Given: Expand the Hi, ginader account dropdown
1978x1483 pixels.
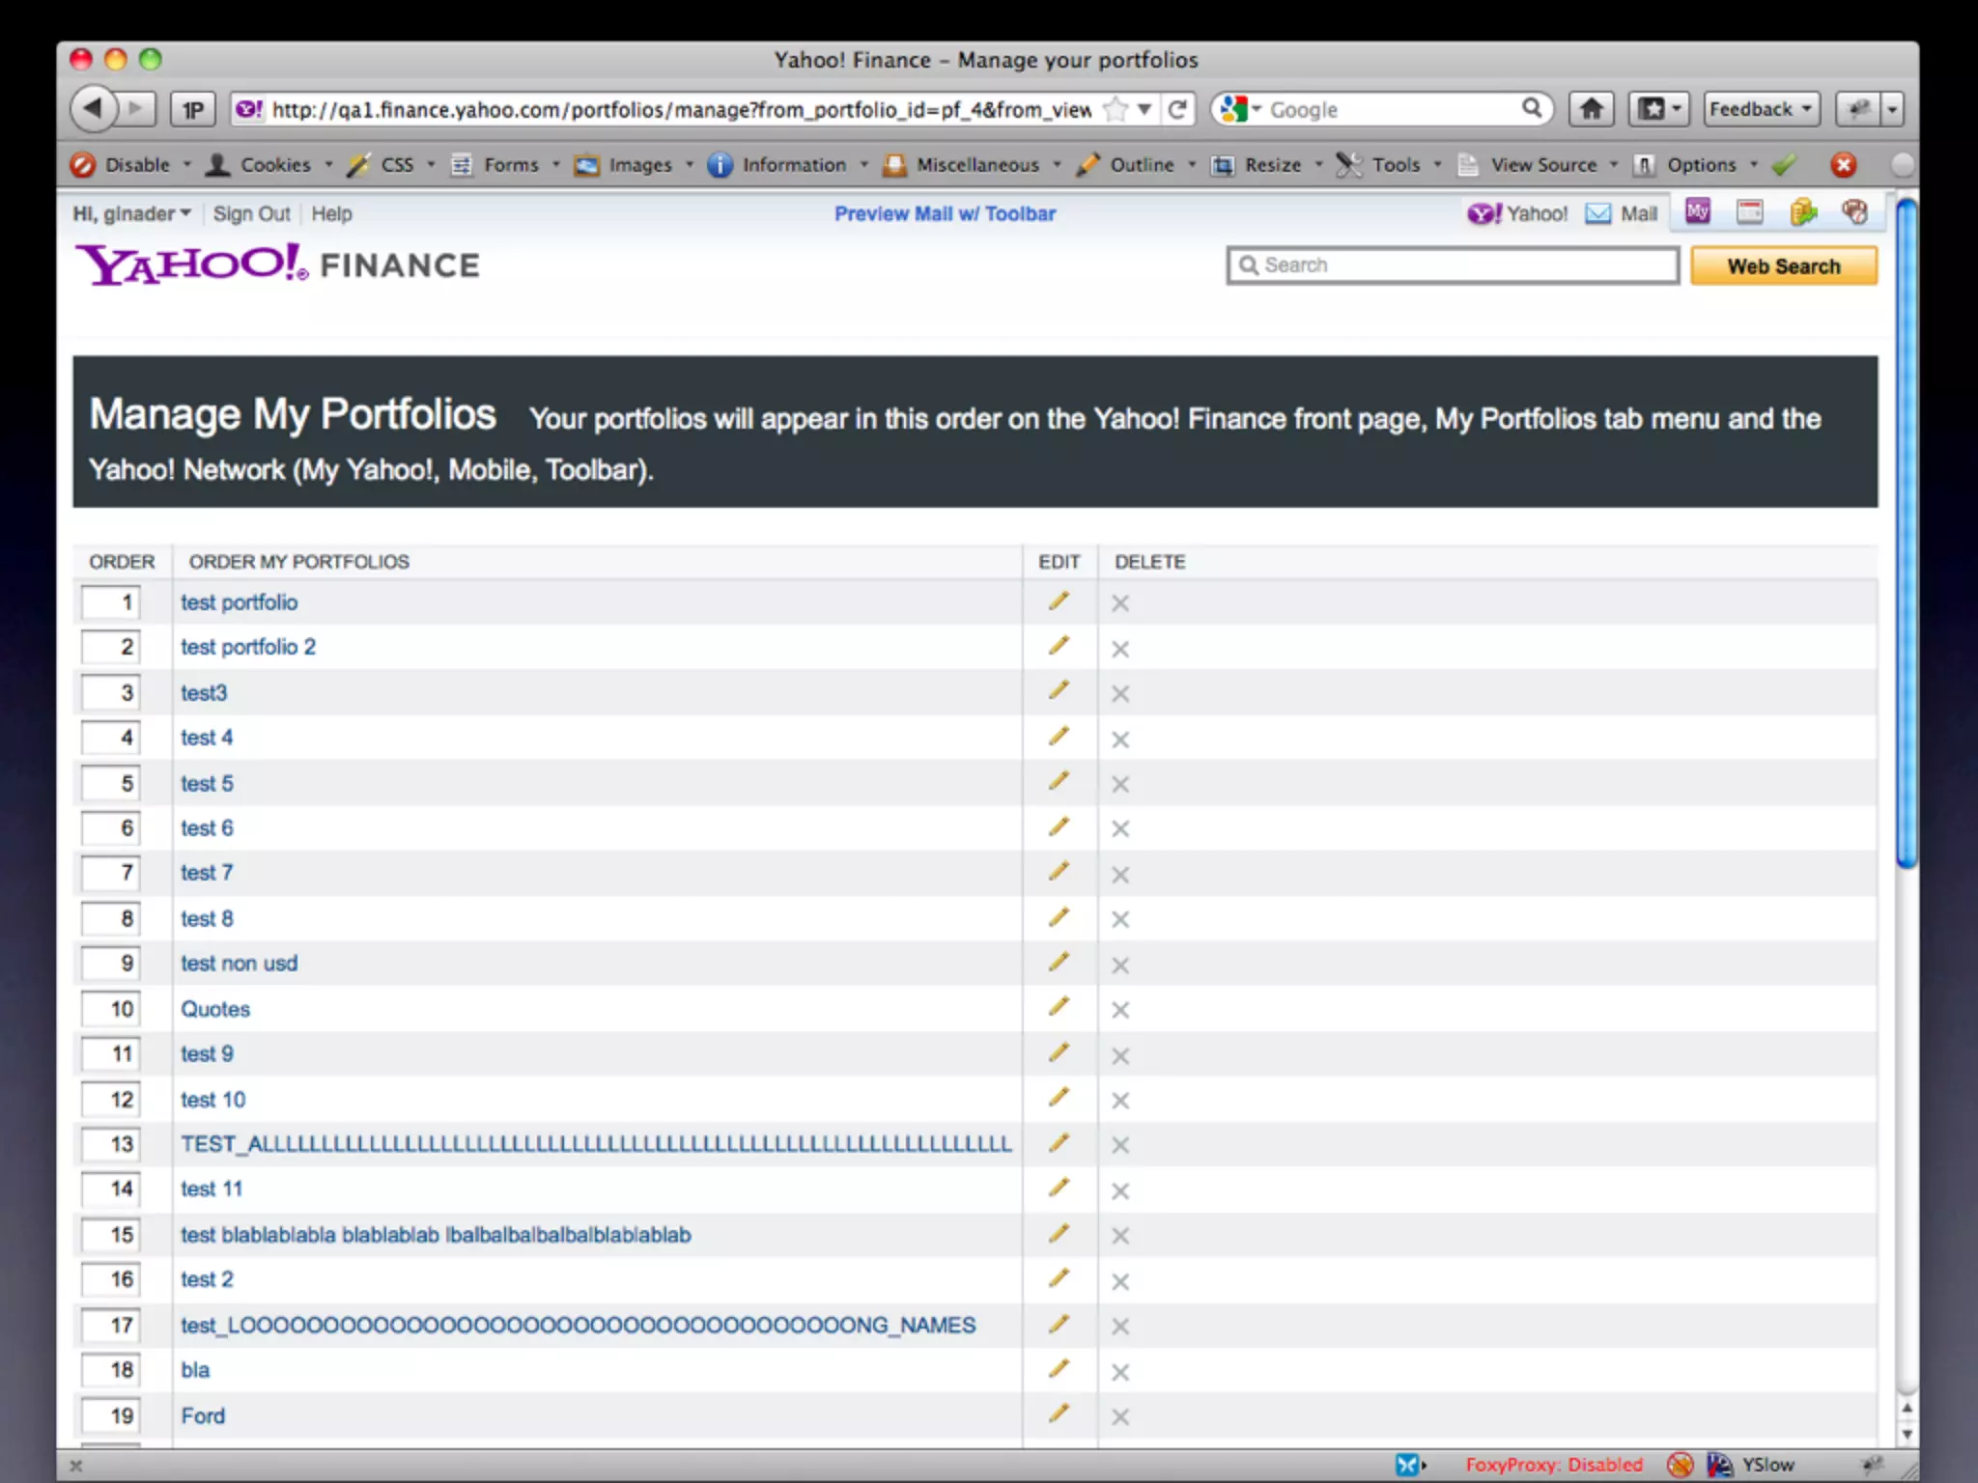Looking at the screenshot, I should [x=132, y=213].
